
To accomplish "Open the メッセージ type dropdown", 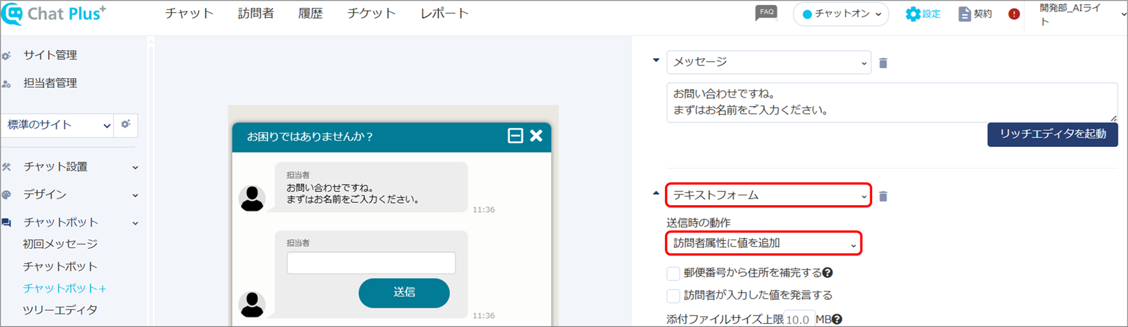I will (769, 62).
